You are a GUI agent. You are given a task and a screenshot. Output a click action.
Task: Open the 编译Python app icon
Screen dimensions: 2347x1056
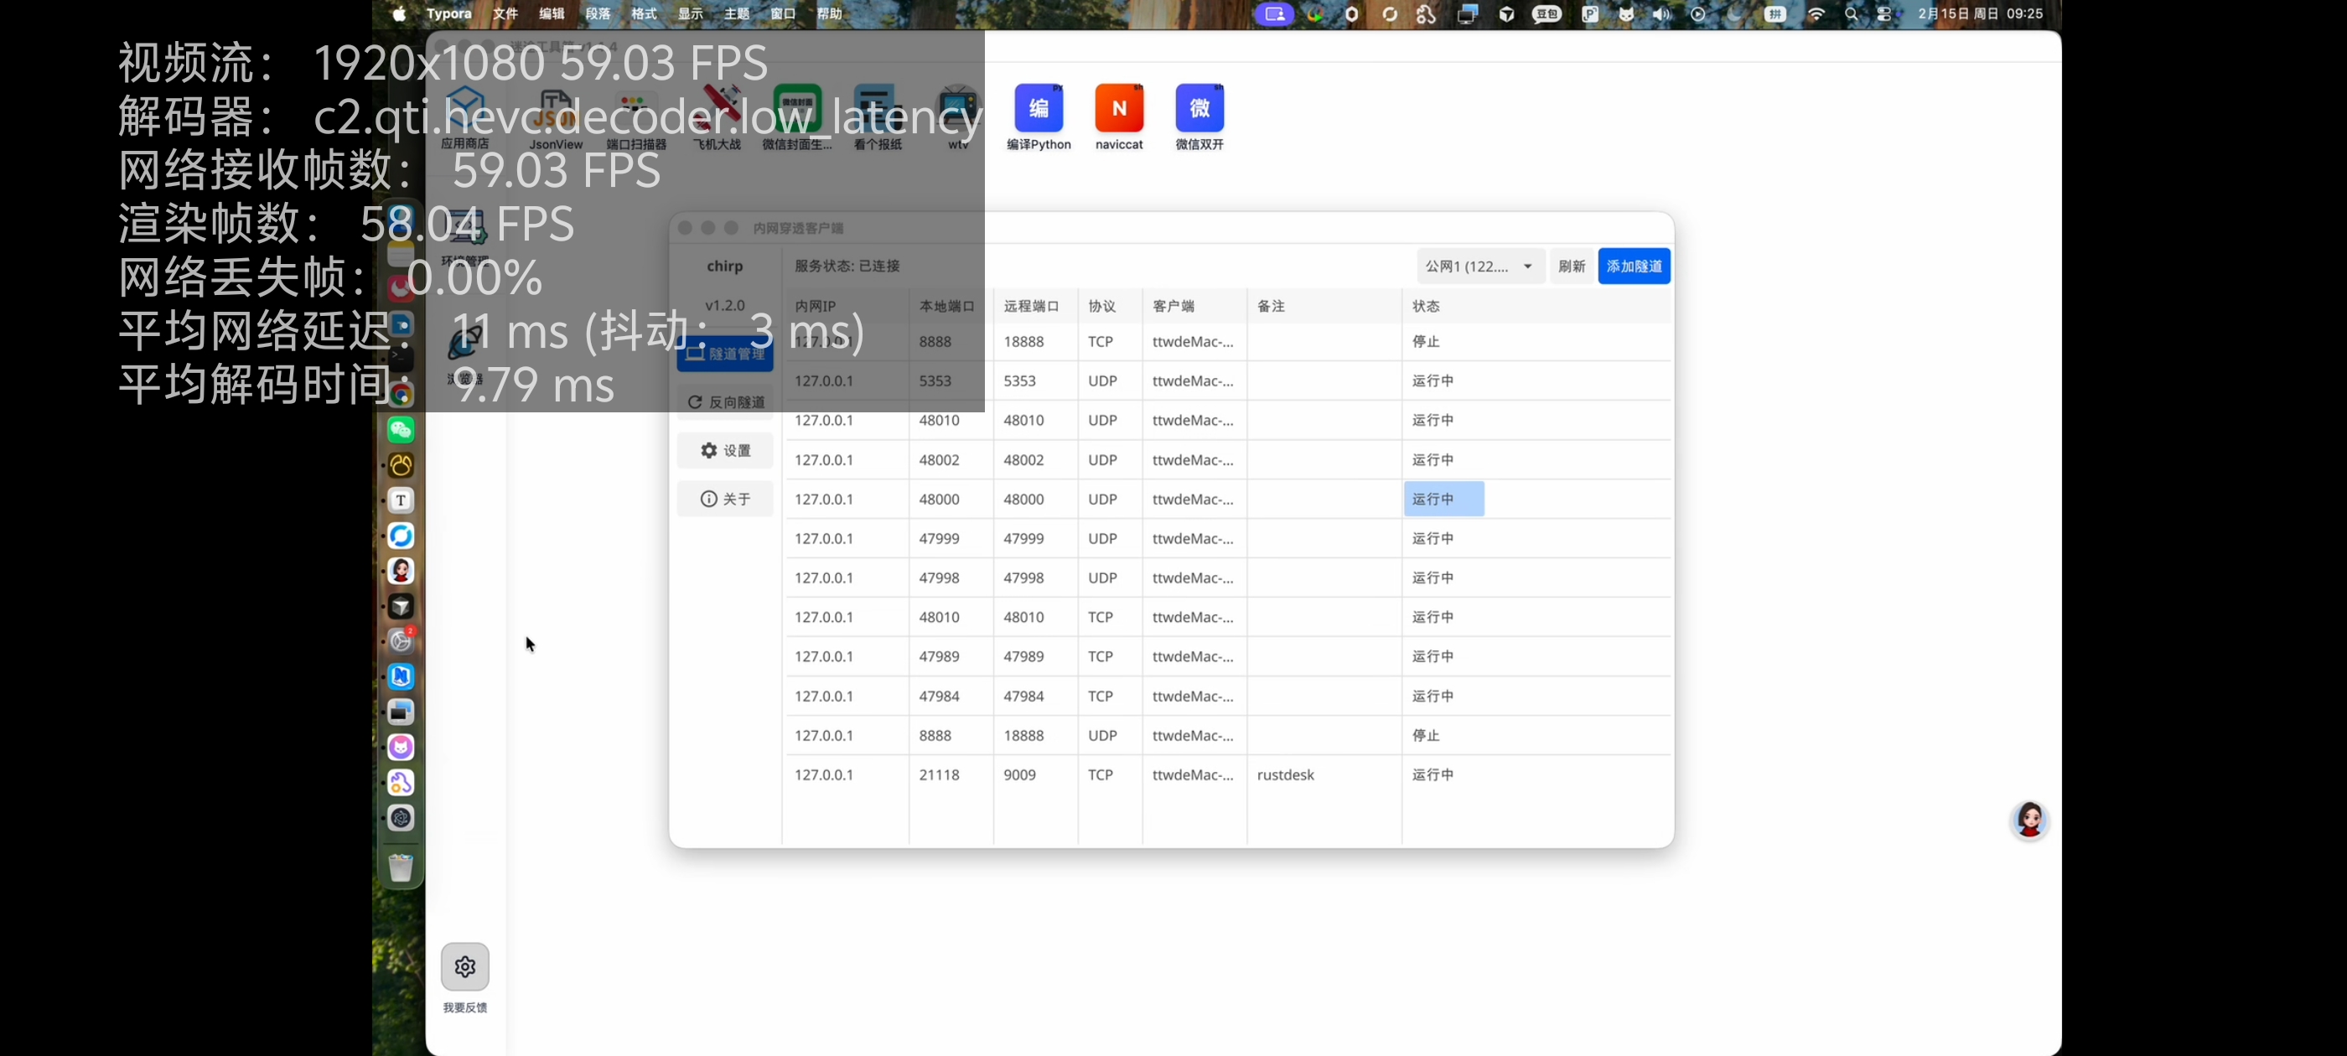tap(1039, 108)
